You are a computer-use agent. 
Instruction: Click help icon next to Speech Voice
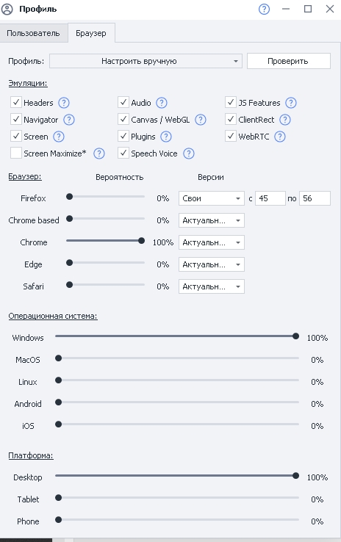click(188, 153)
